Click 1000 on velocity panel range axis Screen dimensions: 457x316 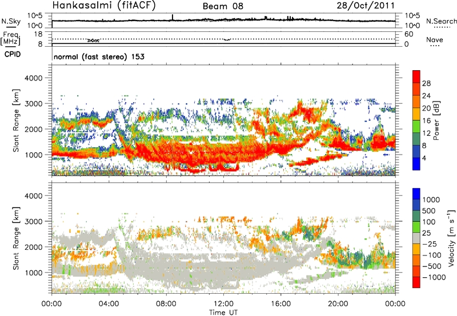[33, 273]
